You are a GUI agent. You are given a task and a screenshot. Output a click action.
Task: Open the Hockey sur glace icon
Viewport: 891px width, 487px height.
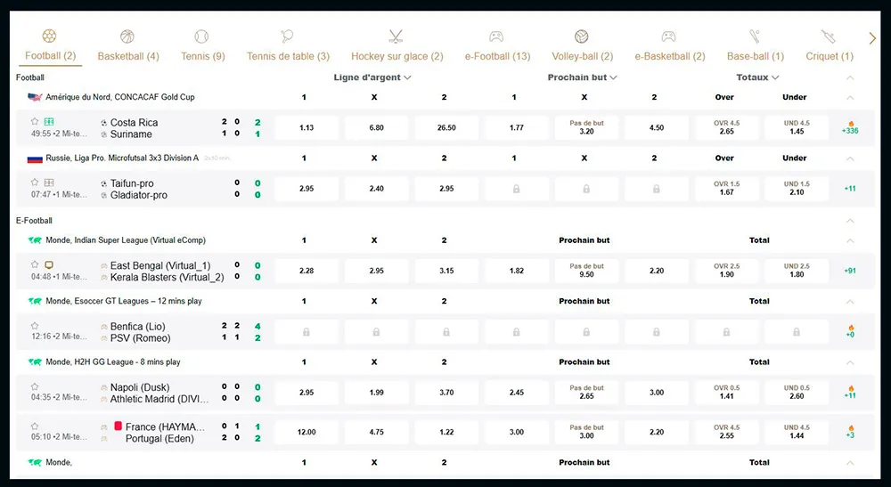(396, 37)
